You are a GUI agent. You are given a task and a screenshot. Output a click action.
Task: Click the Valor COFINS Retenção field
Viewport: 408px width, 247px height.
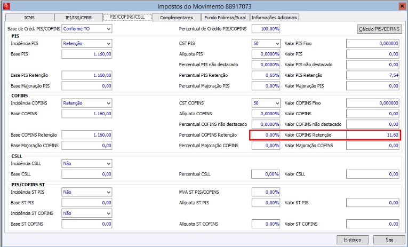(373, 135)
